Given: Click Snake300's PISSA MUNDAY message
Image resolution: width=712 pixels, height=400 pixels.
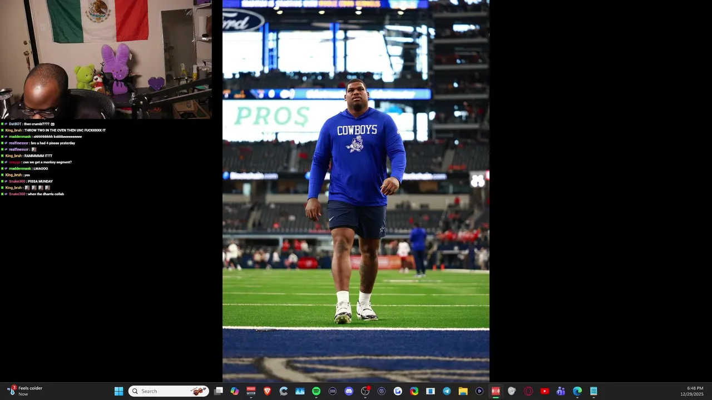Looking at the screenshot, I should [x=27, y=181].
